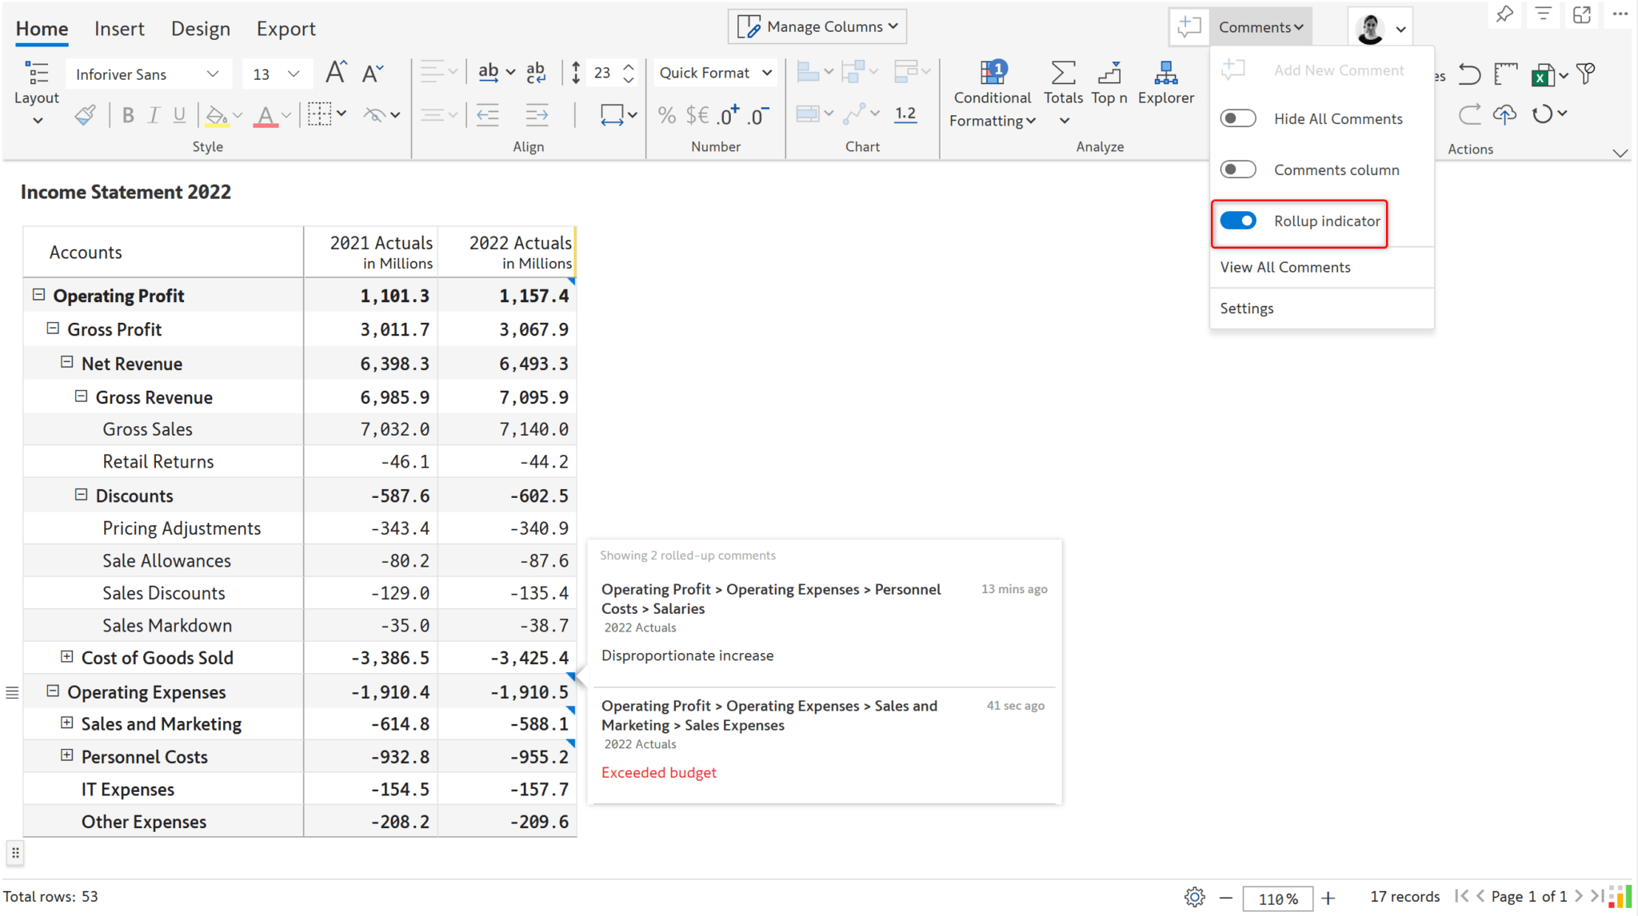The width and height of the screenshot is (1638, 916).
Task: Switch to the Design ribbon tab
Action: click(x=200, y=28)
